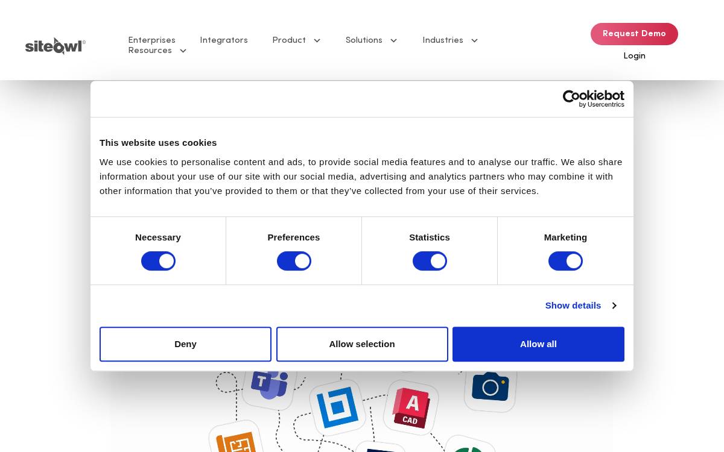Viewport: 724px width, 452px height.
Task: Click Allow selection button
Action: pyautogui.click(x=362, y=344)
